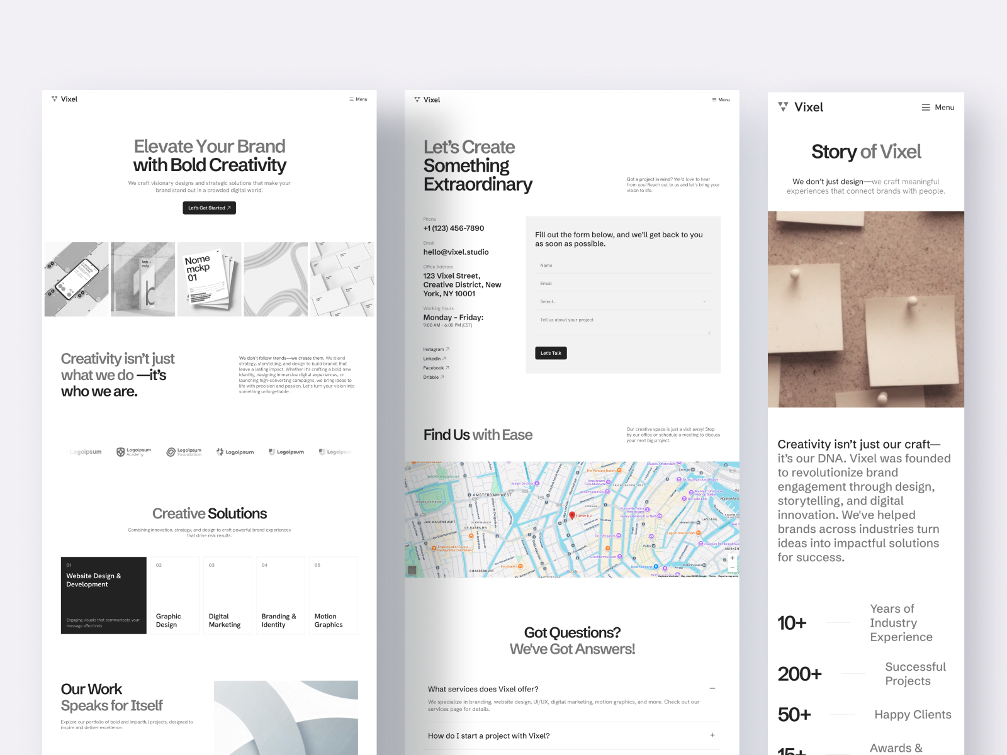Image resolution: width=1007 pixels, height=755 pixels.
Task: Click the Sexmuseum Amsterdam map marker
Action: (x=680, y=479)
